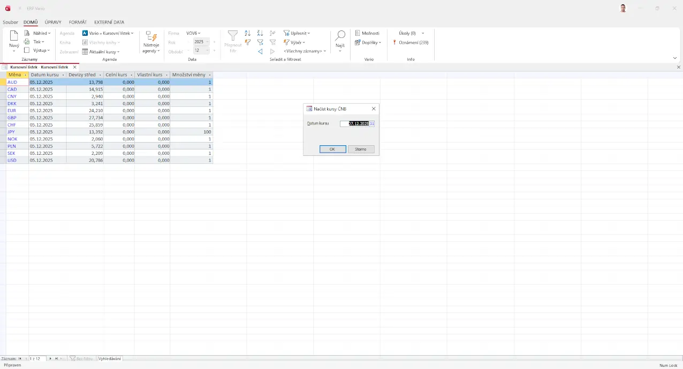Sort ascending with the A-Z icon
Screen dimensions: 683x369
(247, 33)
